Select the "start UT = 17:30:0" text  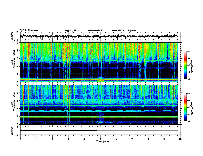click(x=124, y=31)
